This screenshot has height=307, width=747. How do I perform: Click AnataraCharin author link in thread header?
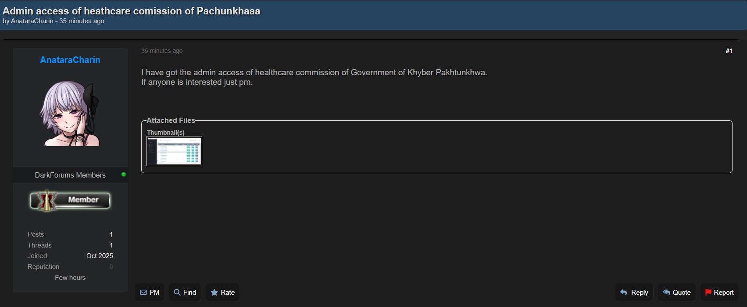pyautogui.click(x=32, y=21)
